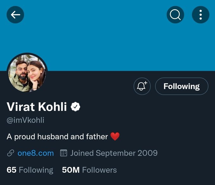The image size is (215, 185).
Task: Click the red heart emoji in the bio
Action: click(115, 137)
